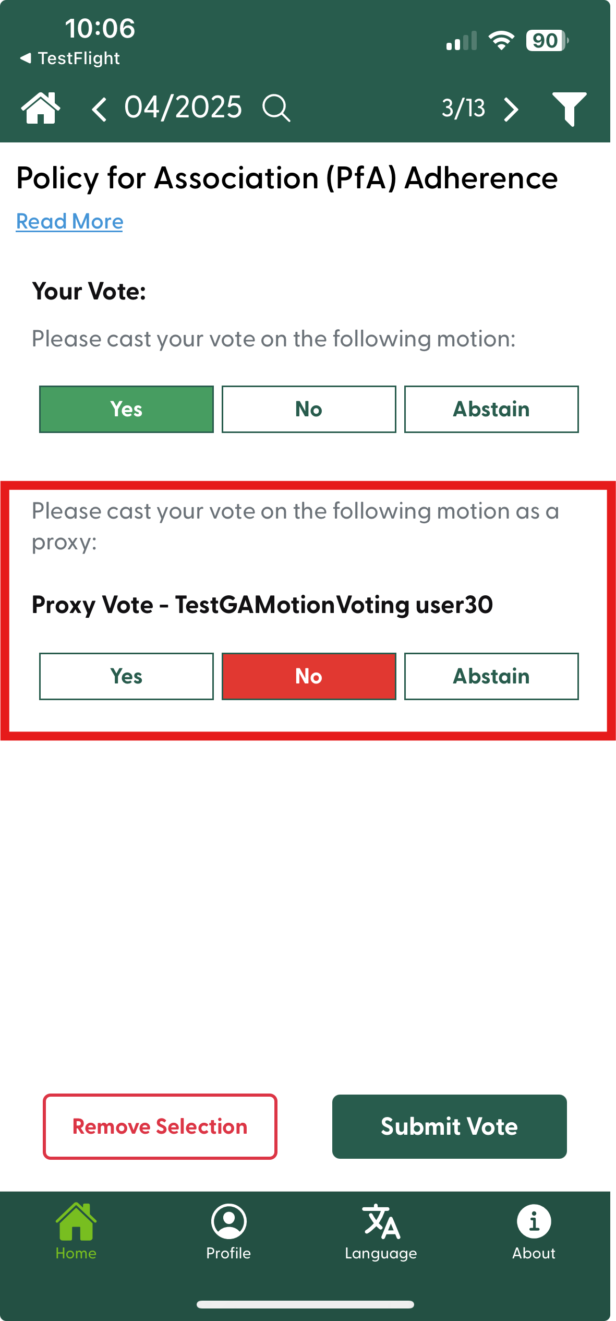Open search with the magnifier icon
The height and width of the screenshot is (1321, 616).
pyautogui.click(x=276, y=109)
